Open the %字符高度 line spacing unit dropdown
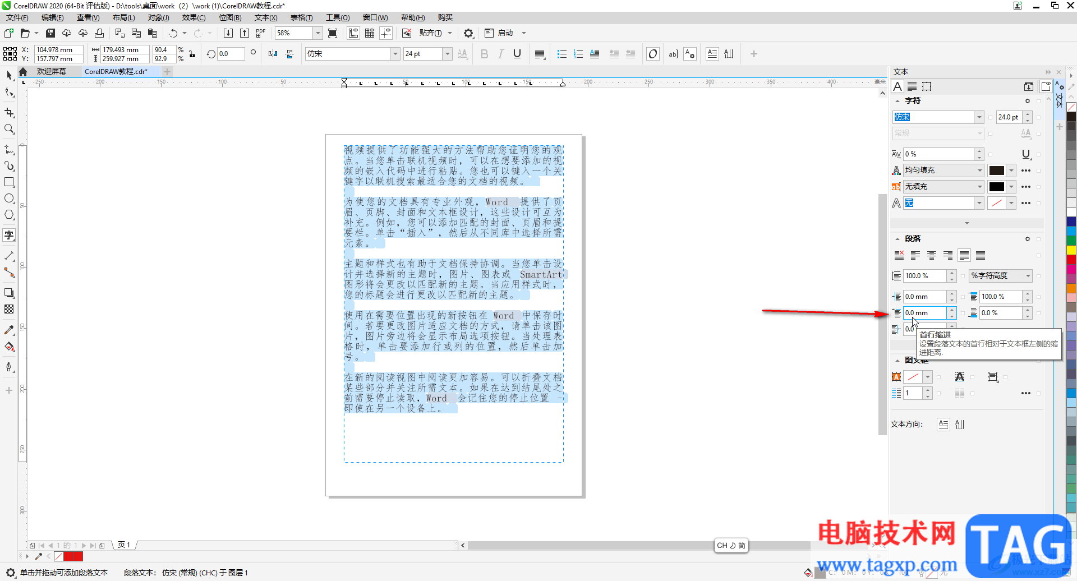Image resolution: width=1077 pixels, height=581 pixels. [1001, 276]
